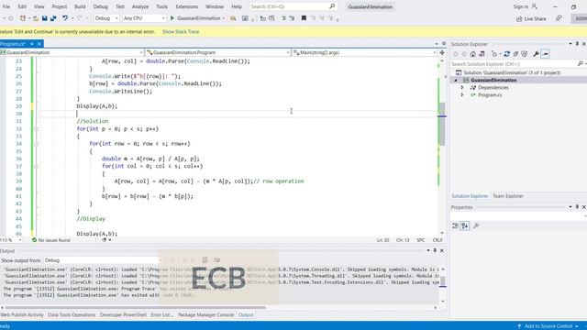Click the Send Feedback icon
This screenshot has width=587, height=330.
[559, 18]
